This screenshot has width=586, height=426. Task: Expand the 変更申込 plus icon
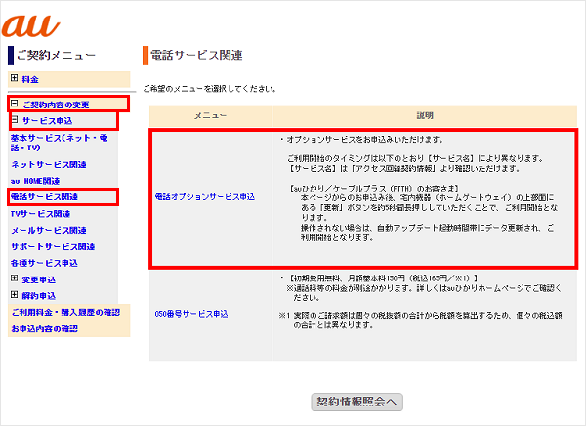14,278
